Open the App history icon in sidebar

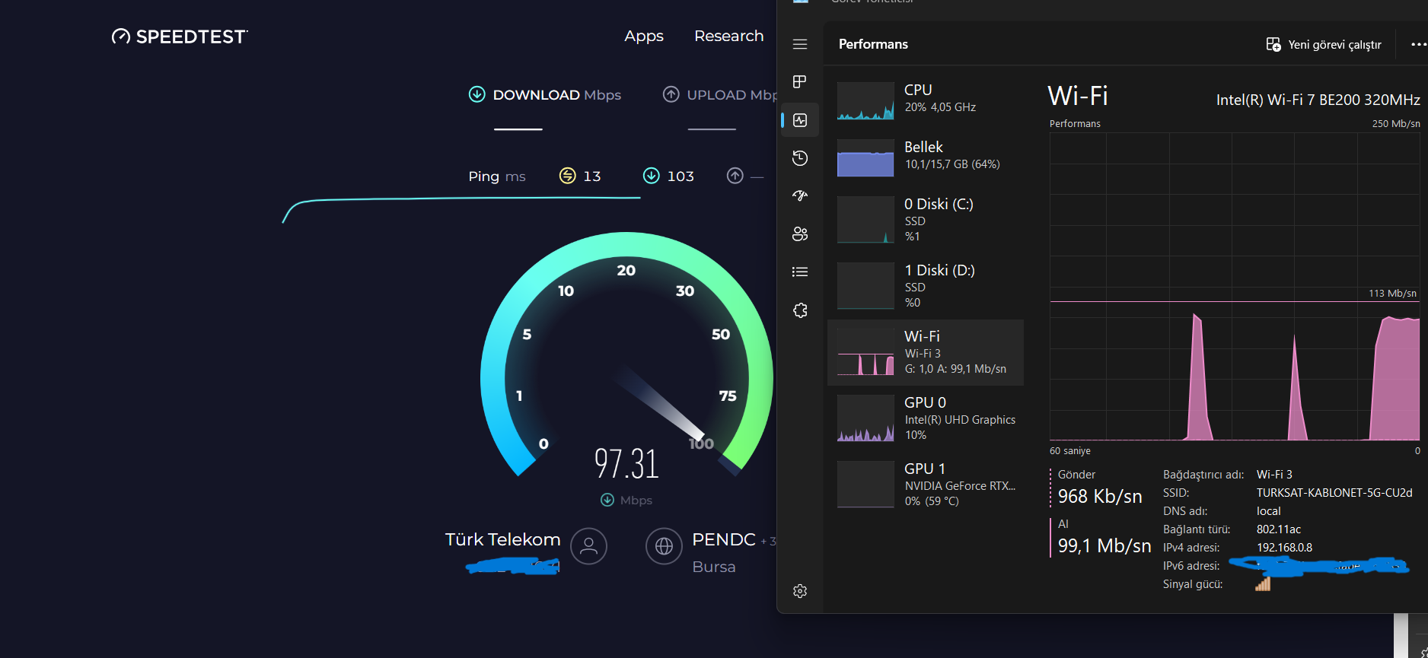(x=800, y=158)
